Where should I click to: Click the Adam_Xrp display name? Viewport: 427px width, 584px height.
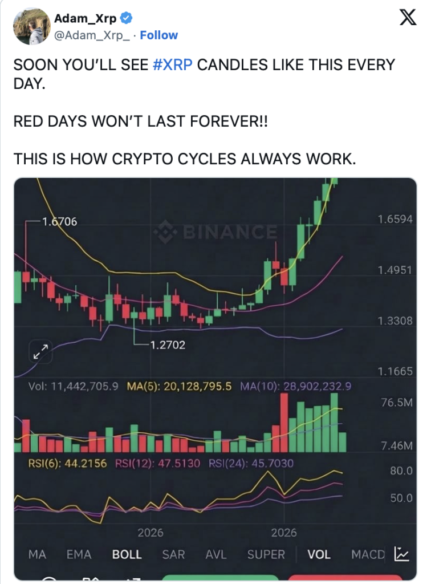[x=85, y=19]
